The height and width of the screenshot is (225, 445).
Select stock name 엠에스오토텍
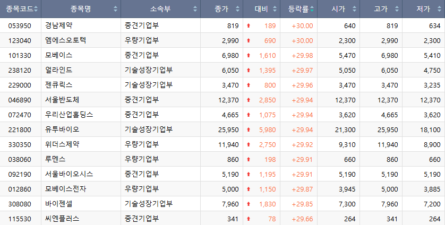pos(65,40)
